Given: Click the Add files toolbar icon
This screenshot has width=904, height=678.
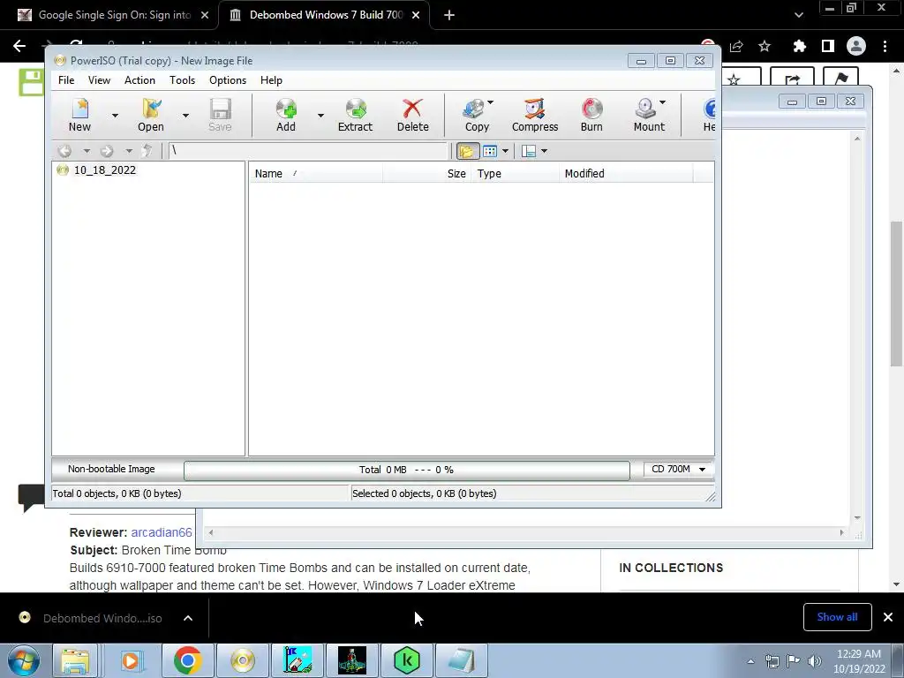Looking at the screenshot, I should [286, 115].
